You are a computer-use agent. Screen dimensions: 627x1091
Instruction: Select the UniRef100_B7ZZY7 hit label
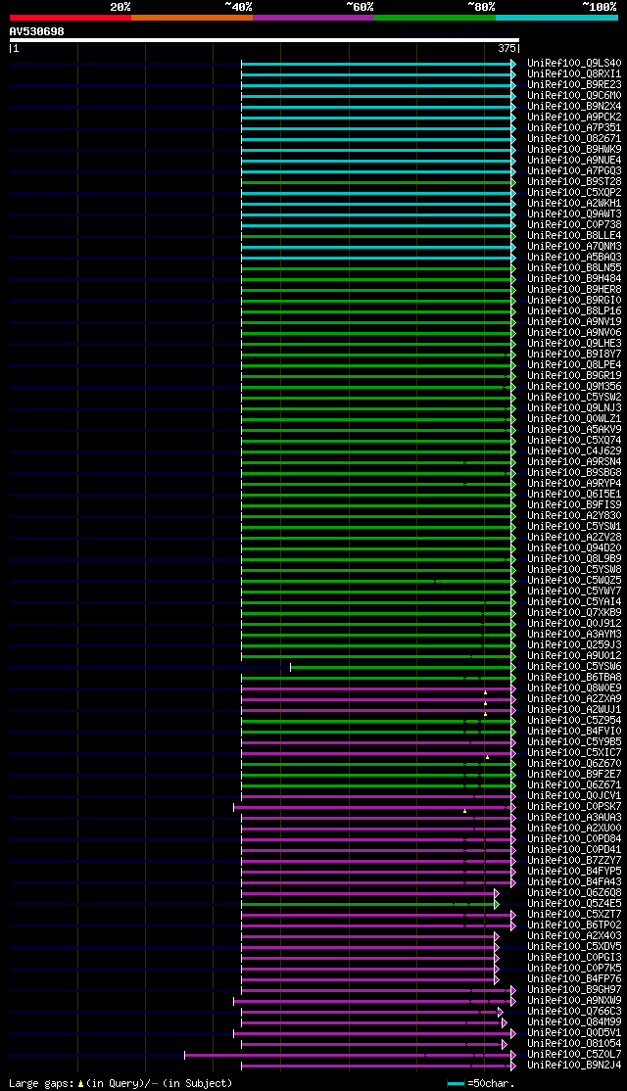point(574,861)
